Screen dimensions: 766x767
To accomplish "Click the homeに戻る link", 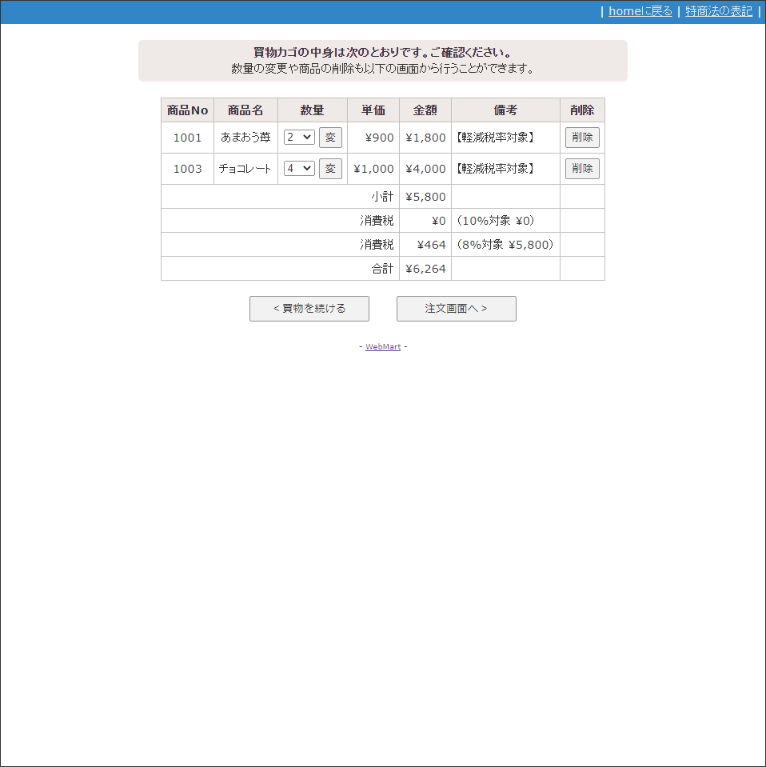I will (640, 11).
